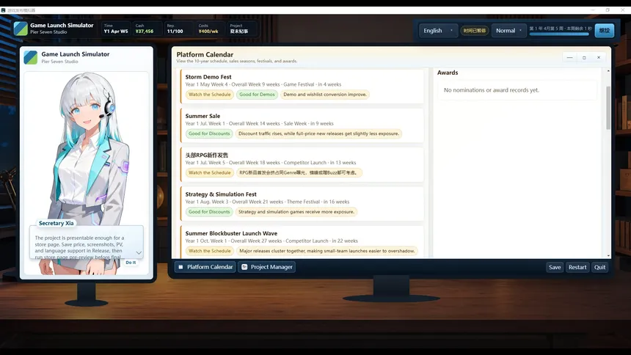This screenshot has width=631, height=355.
Task: Click the Game Launch Simulator logo in the top bar
Action: click(21, 29)
